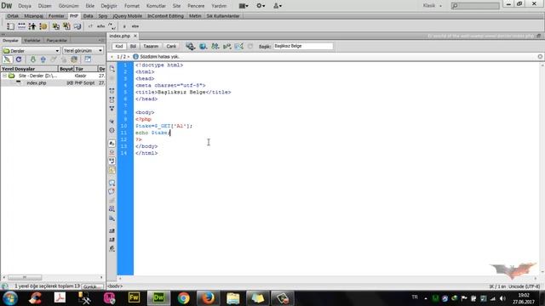Open the layout workspace icon dropdown
Viewport: 545px width, 306px height.
pyautogui.click(x=244, y=6)
